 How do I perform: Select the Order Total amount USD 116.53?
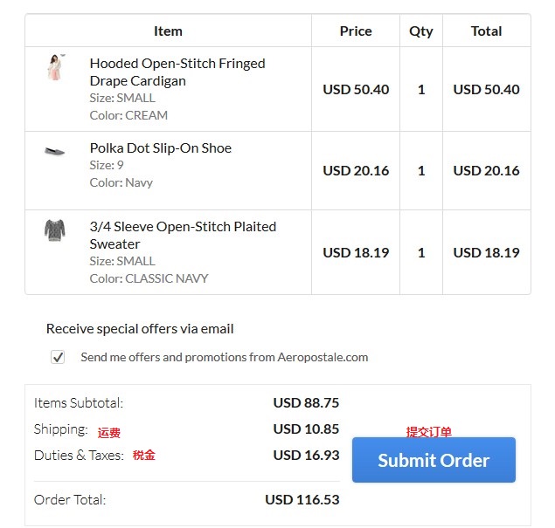click(302, 499)
